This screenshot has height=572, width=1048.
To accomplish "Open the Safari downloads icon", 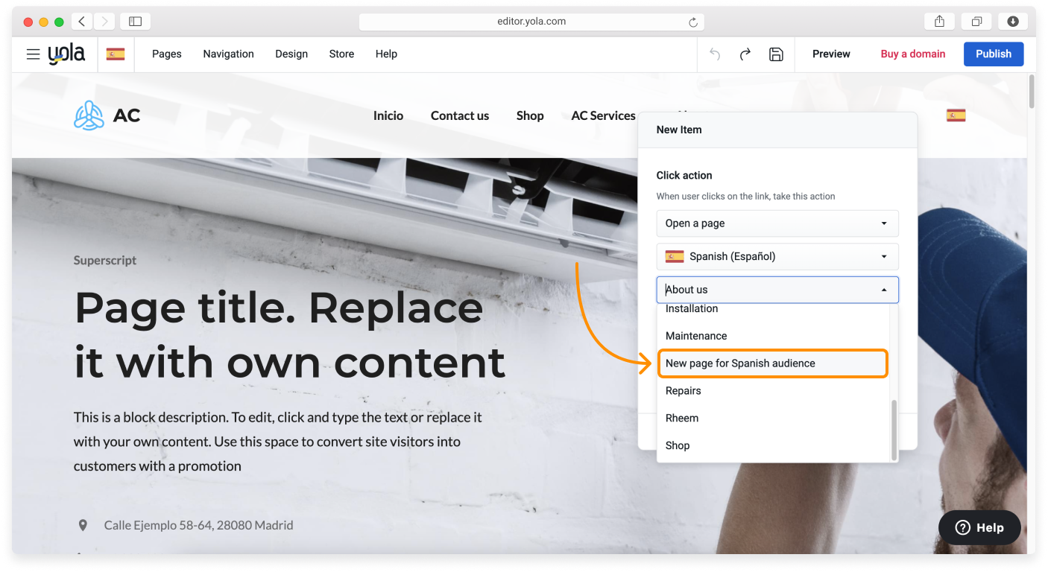I will coord(1013,22).
